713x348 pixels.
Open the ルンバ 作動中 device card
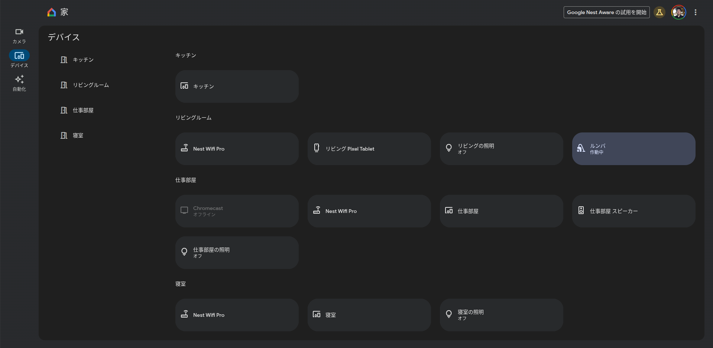click(634, 149)
